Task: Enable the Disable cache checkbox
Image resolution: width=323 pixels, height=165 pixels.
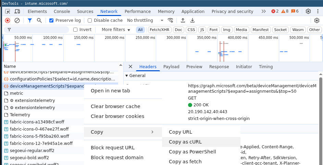Action: tap(90, 20)
